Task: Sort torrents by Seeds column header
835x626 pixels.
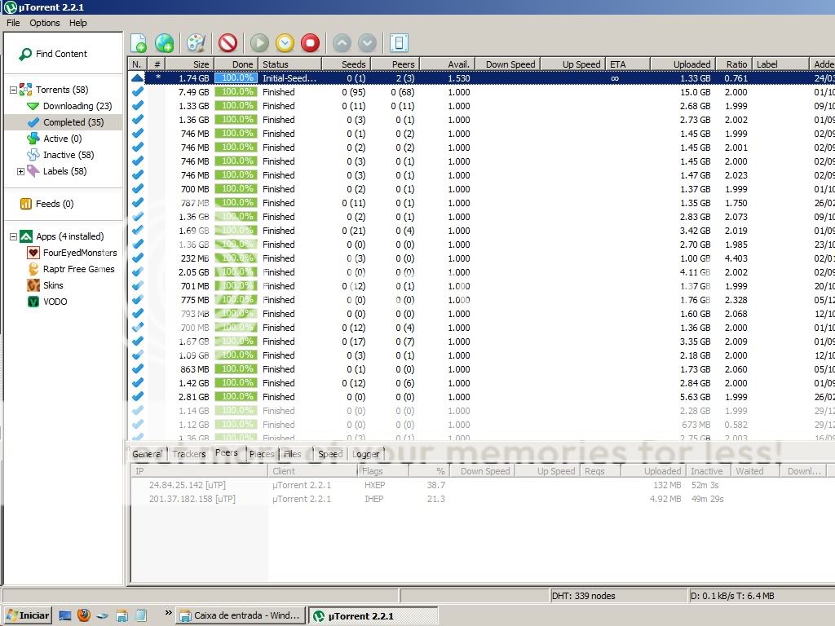Action: [x=346, y=64]
